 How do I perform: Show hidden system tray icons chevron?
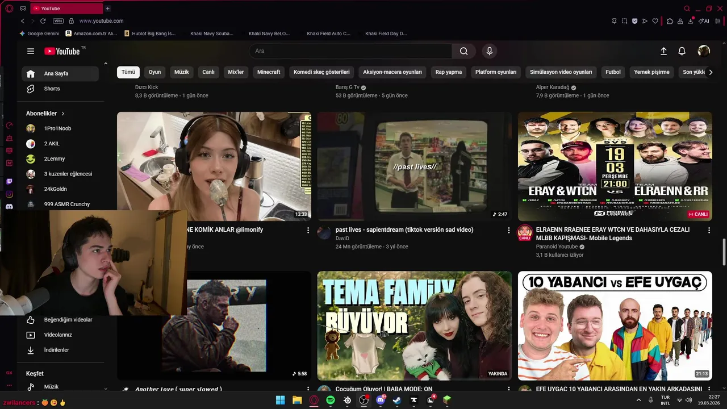click(x=638, y=400)
